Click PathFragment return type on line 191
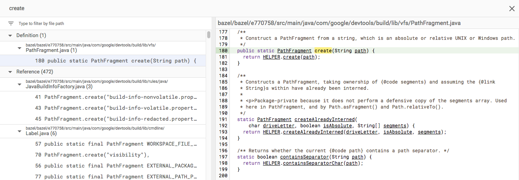Screen dimensions: 519x180 [274, 119]
